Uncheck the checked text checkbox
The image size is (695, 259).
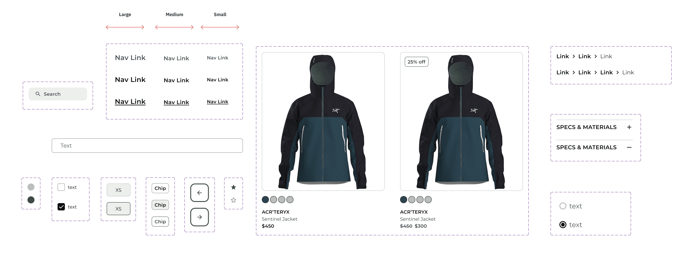click(61, 207)
